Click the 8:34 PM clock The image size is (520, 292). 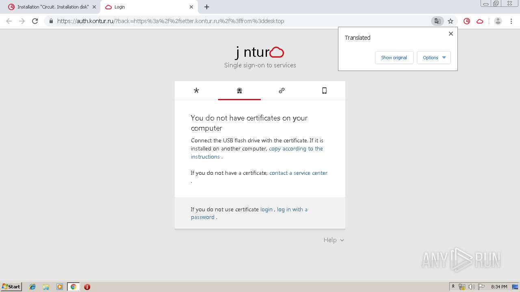(499, 287)
